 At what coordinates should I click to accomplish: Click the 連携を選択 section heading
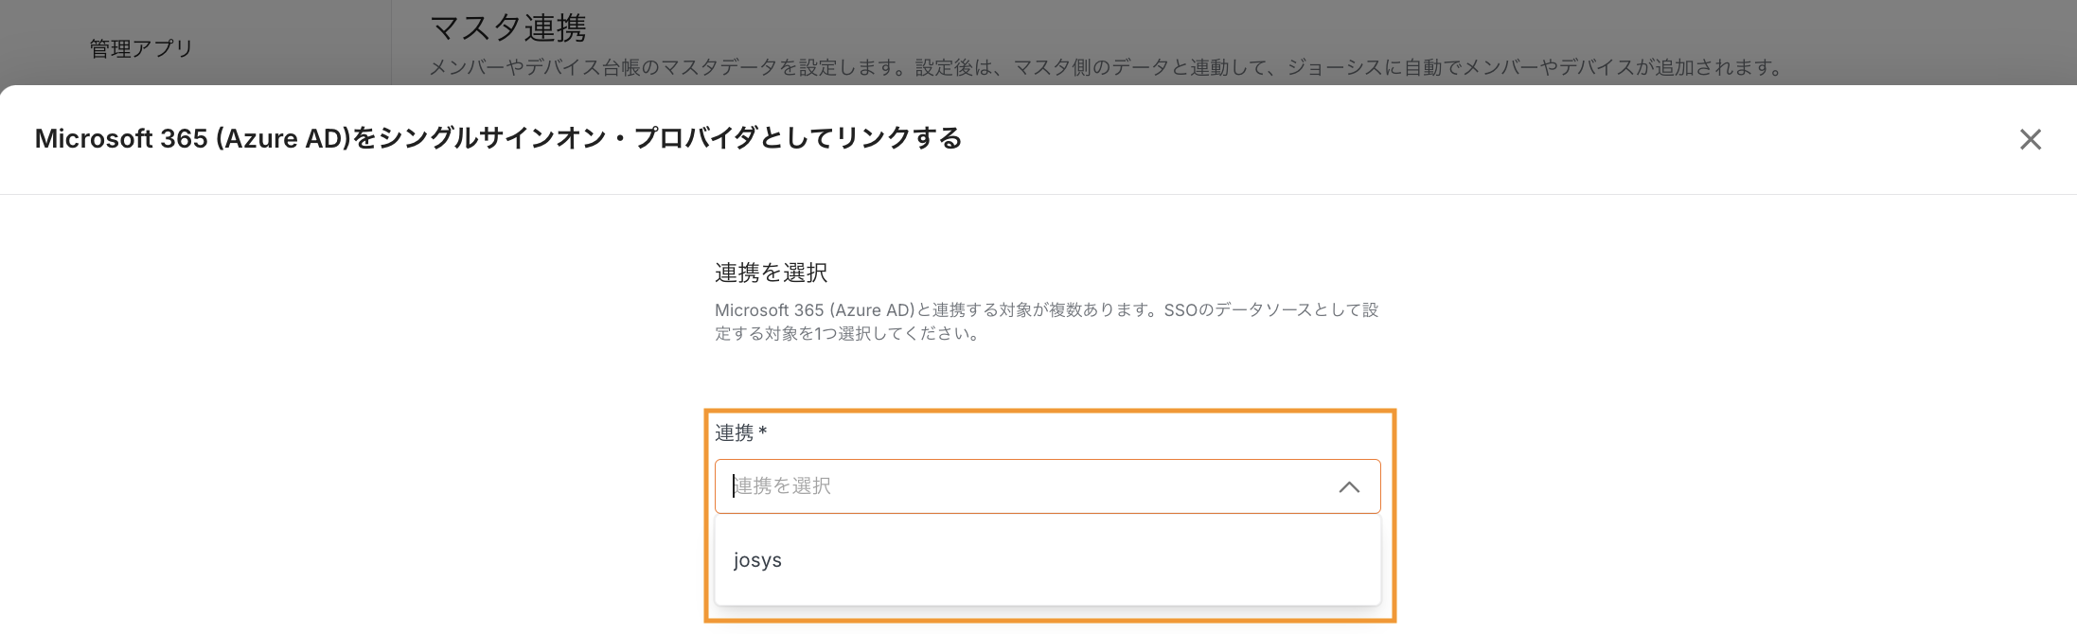(771, 273)
